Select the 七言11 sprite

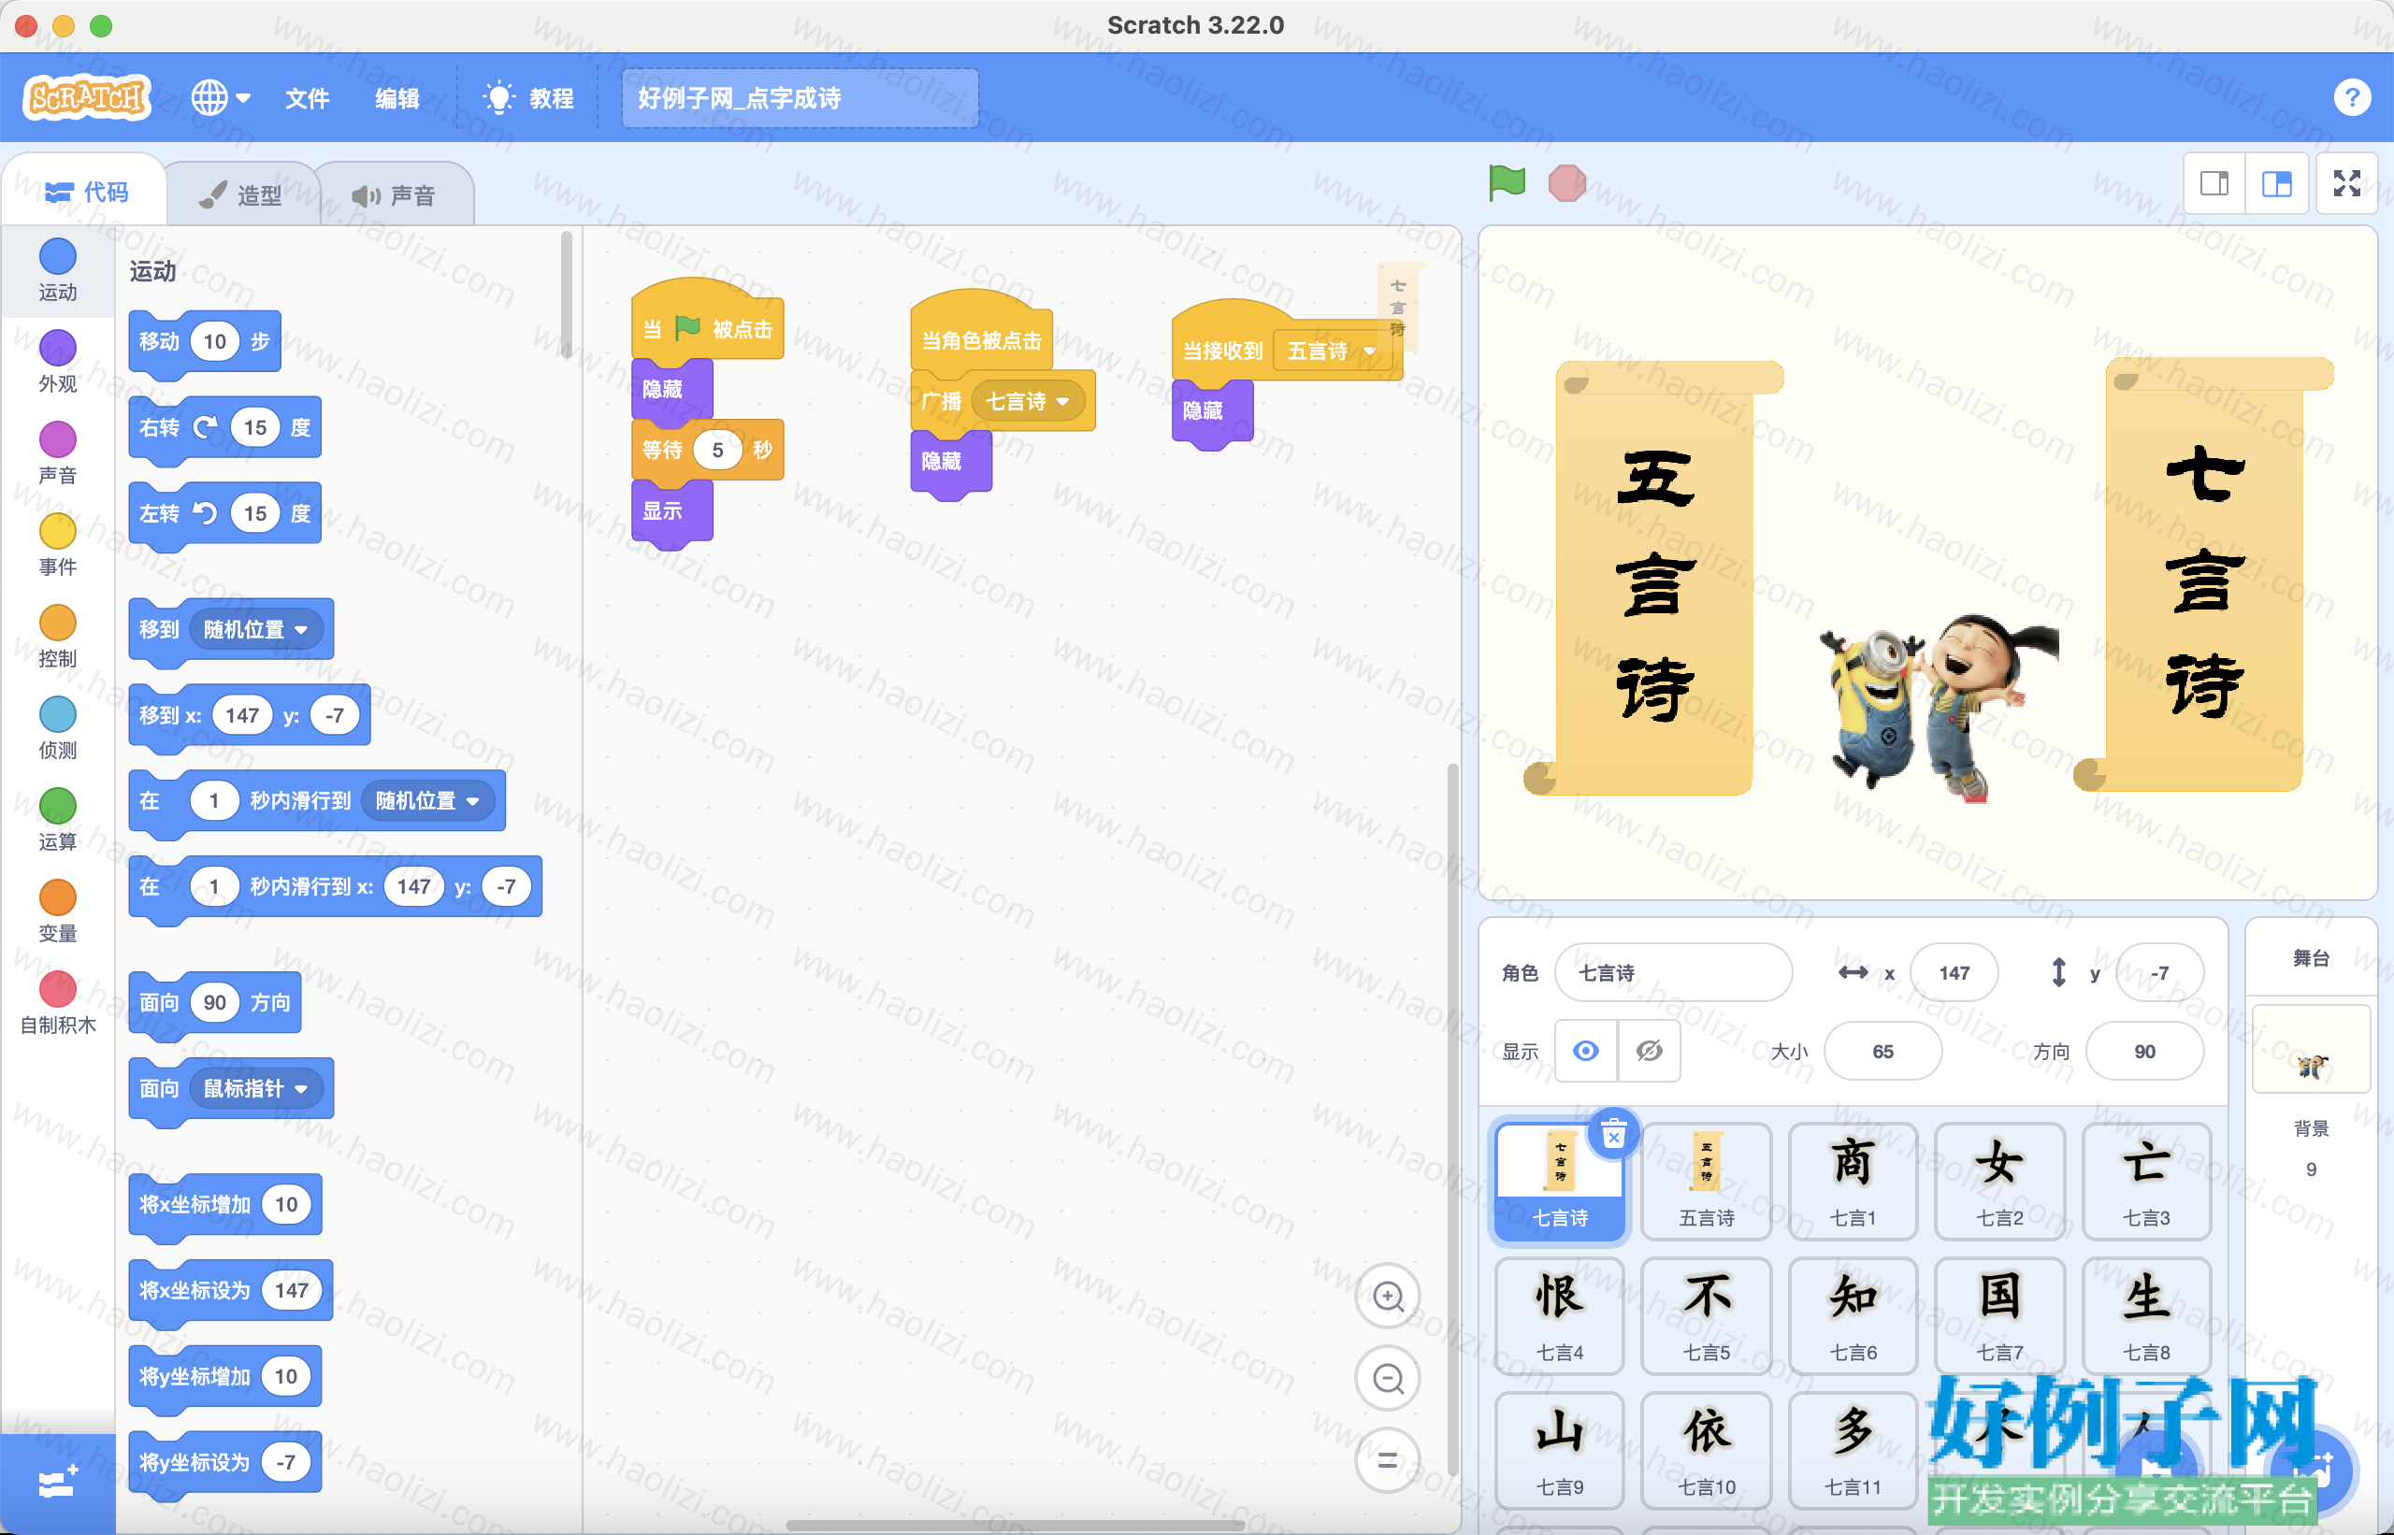1853,1450
